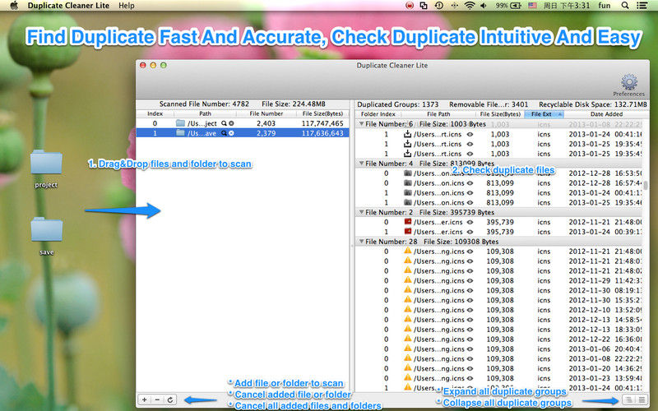
Task: Open Spotlight search in the menu bar
Action: (625, 6)
